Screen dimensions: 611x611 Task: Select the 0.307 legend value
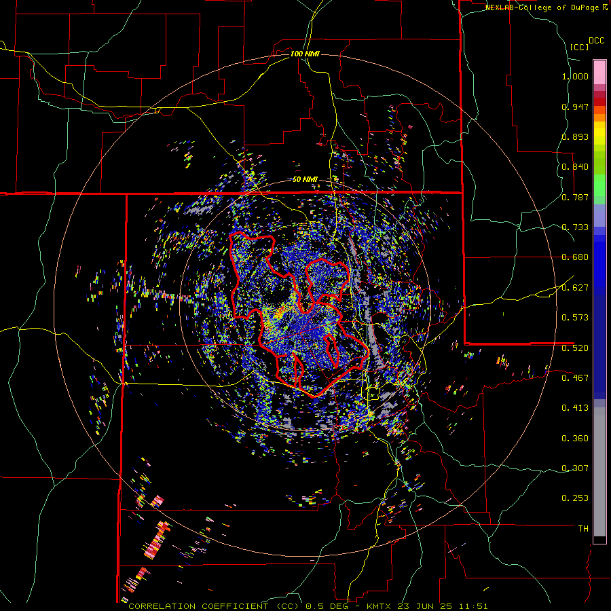575,468
